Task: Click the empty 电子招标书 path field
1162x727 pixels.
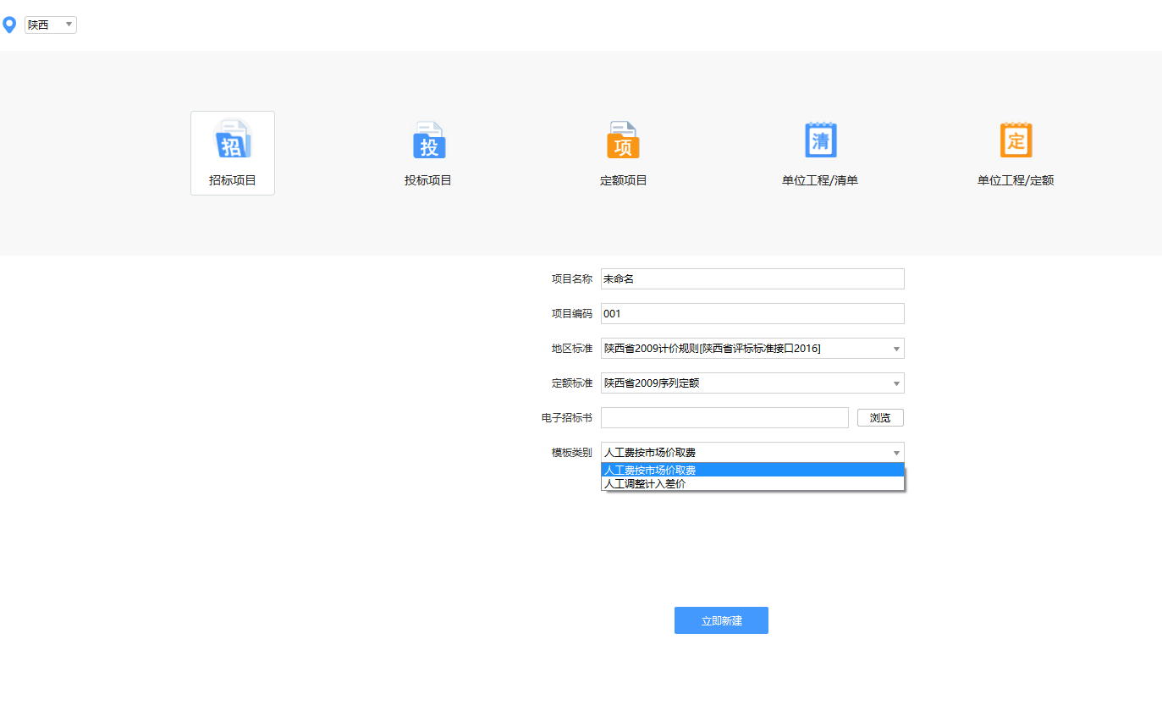Action: 724,418
